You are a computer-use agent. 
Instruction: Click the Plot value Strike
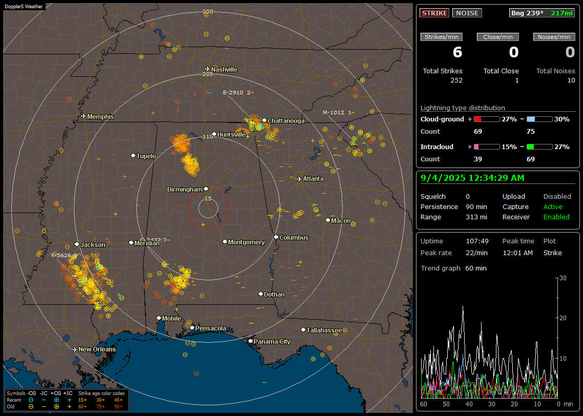click(x=552, y=253)
